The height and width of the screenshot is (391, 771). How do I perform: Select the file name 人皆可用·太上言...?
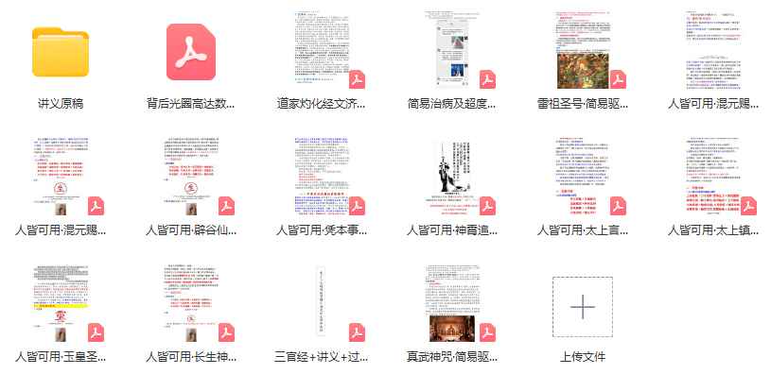(583, 229)
